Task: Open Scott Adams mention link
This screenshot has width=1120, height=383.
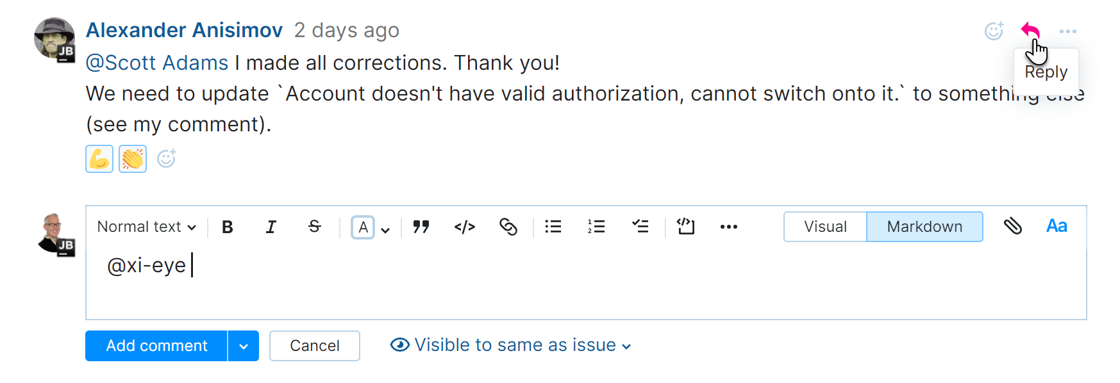Action: tap(156, 62)
